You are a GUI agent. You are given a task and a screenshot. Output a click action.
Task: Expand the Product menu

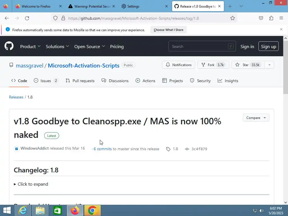pos(30,47)
